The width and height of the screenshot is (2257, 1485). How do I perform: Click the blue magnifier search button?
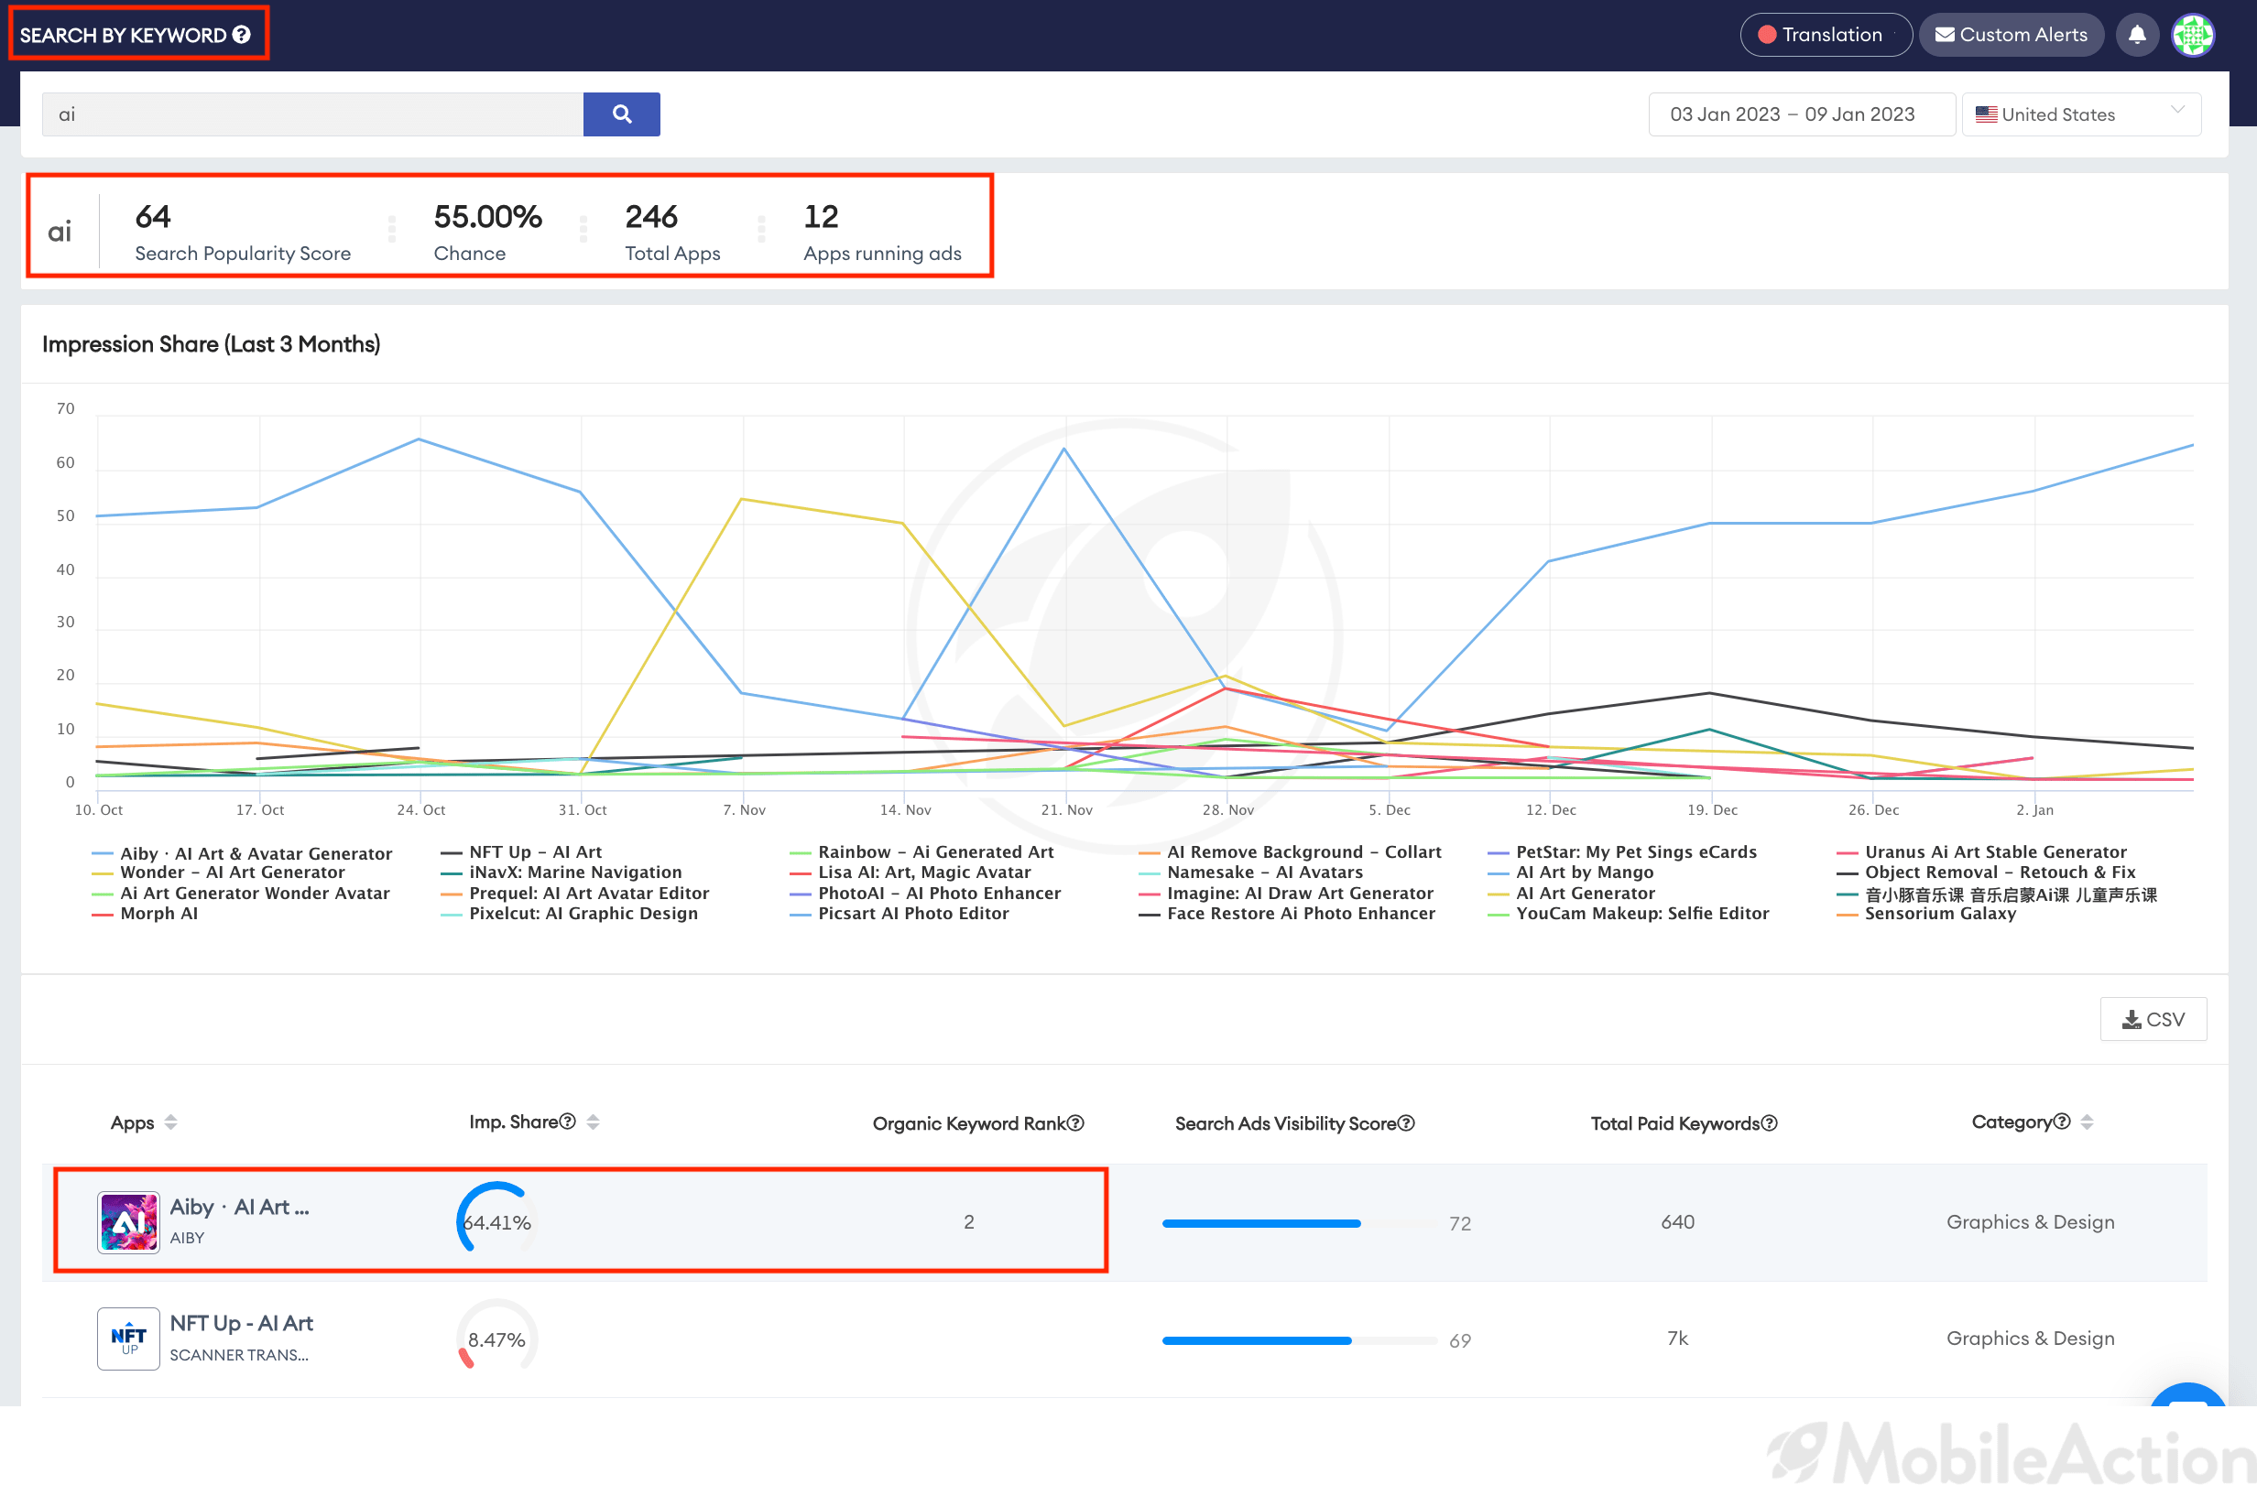[621, 114]
